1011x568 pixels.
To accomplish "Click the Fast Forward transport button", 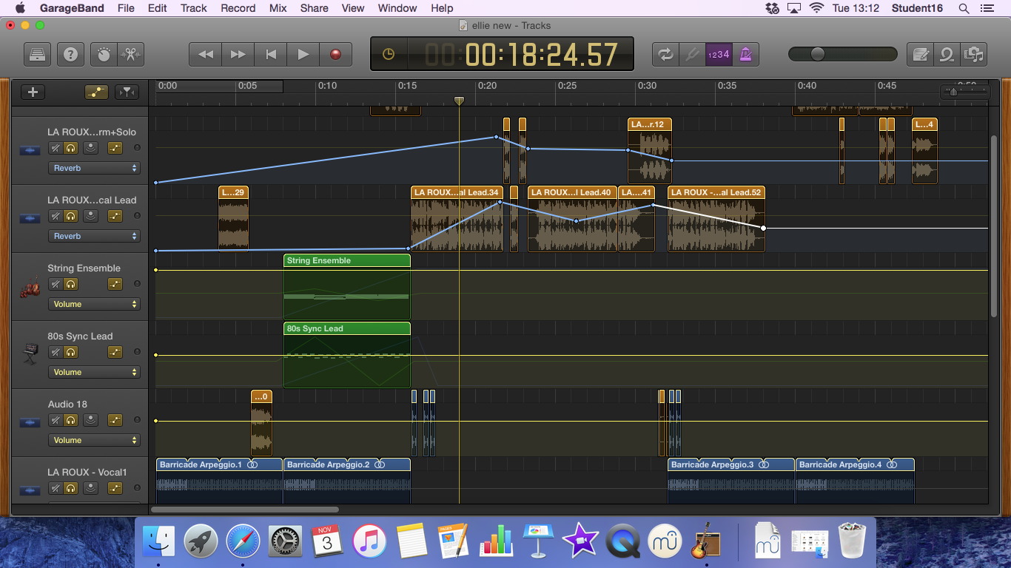I will [238, 54].
